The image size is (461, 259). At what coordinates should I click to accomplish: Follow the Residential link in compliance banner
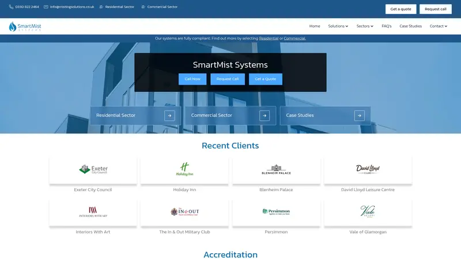pyautogui.click(x=269, y=39)
